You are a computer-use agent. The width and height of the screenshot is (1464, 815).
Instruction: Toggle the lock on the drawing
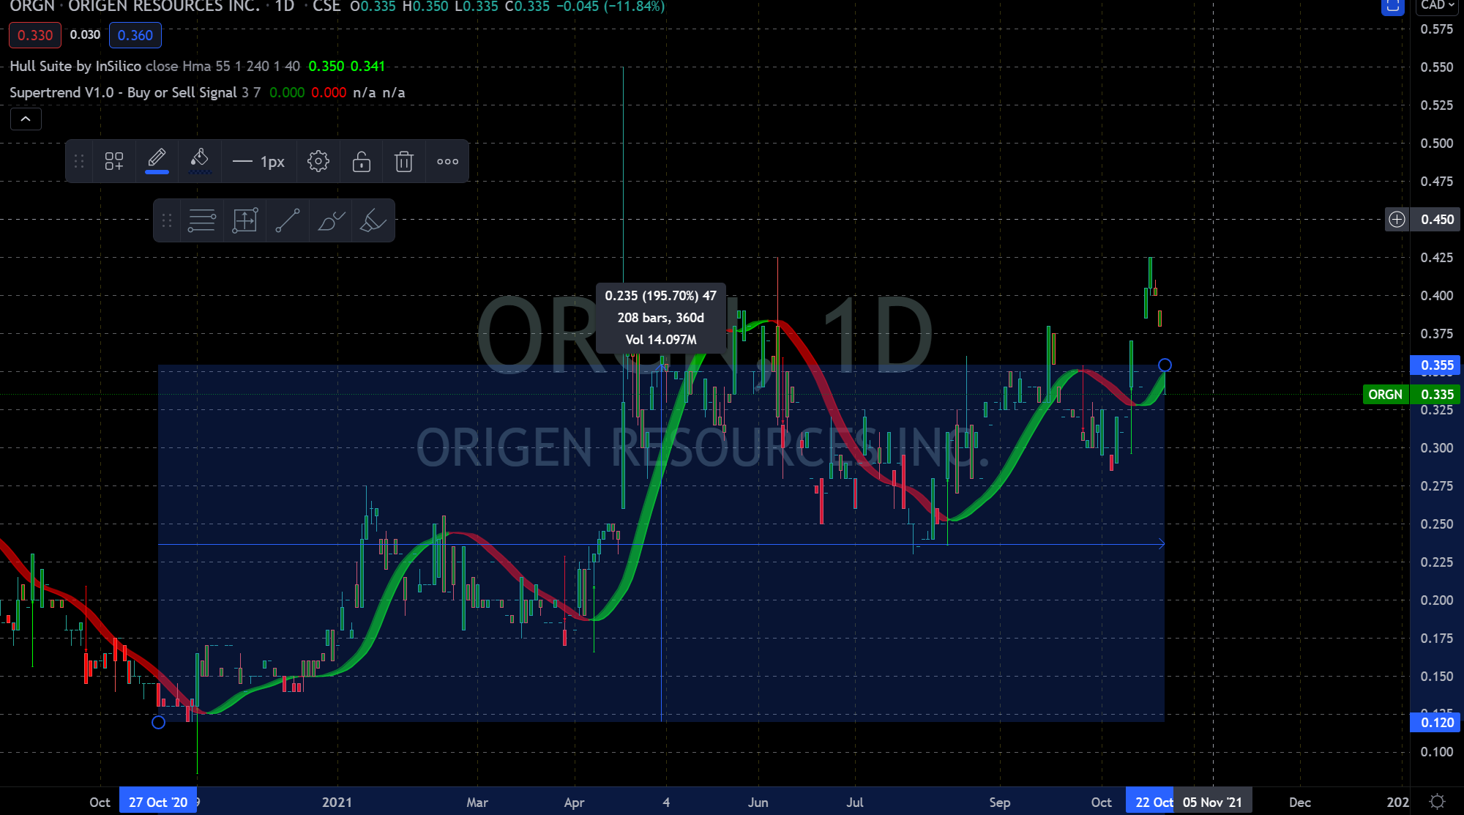pos(361,161)
